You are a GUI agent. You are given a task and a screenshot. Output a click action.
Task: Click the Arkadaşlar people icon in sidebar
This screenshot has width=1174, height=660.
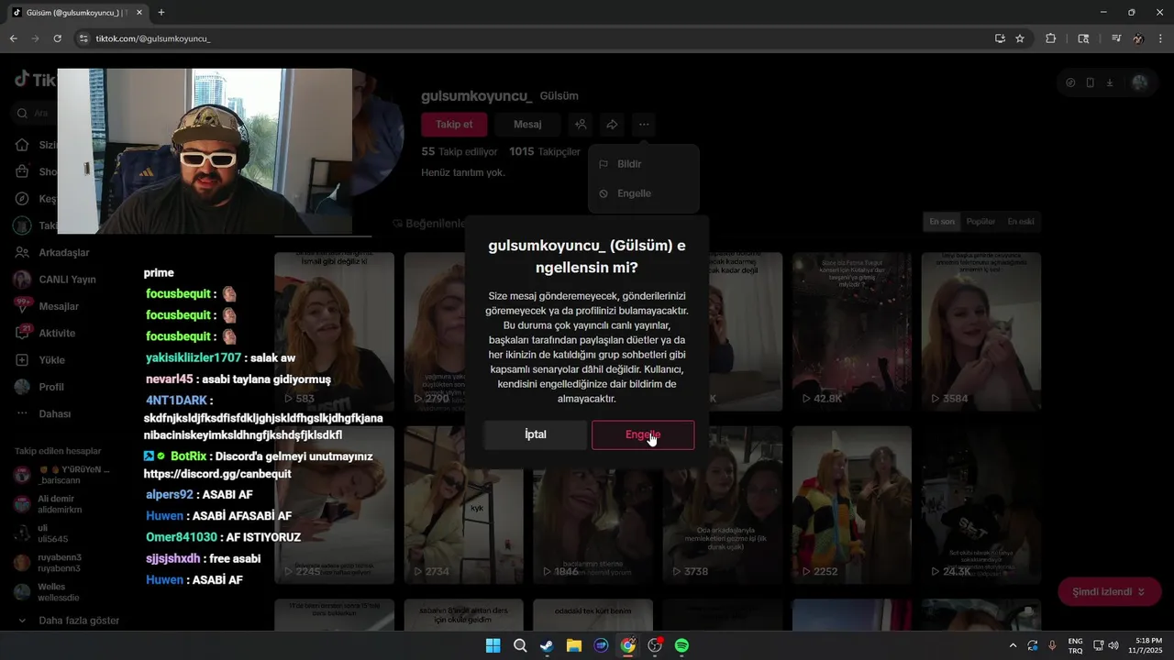click(22, 252)
